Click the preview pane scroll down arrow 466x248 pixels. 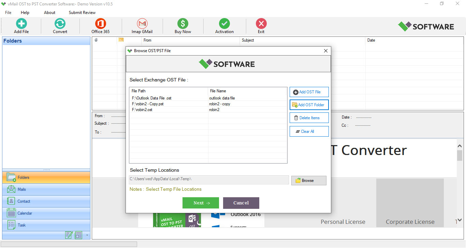coord(460,220)
